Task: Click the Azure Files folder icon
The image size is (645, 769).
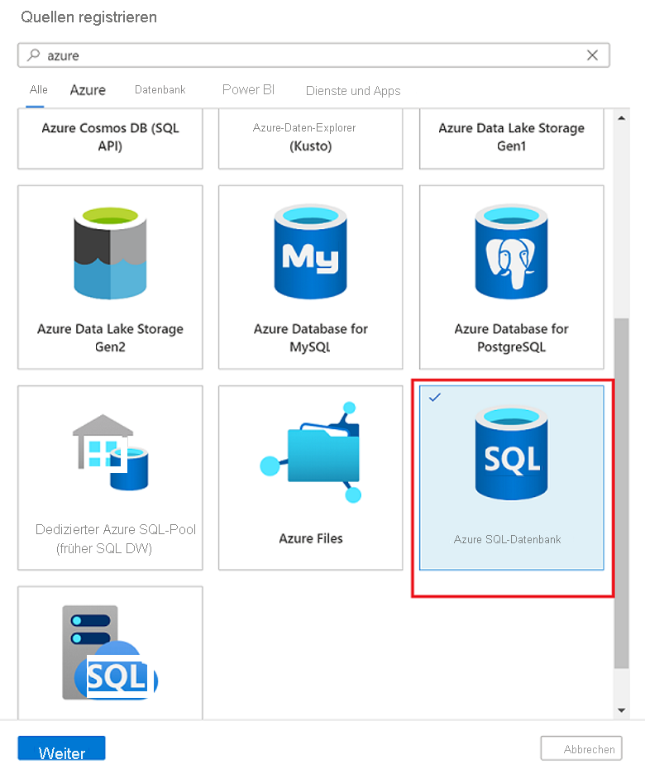Action: click(310, 452)
